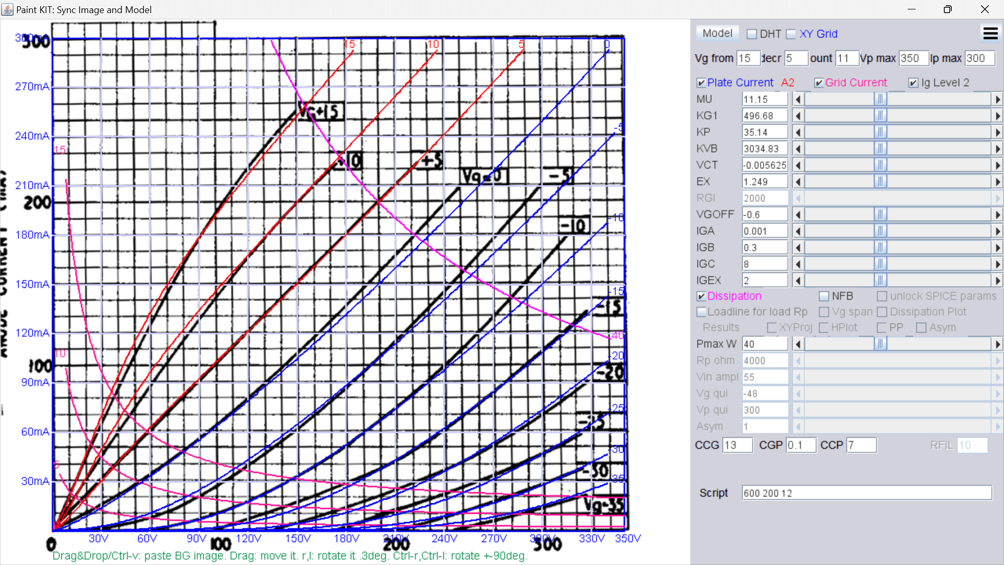Click the CCP input field

click(862, 445)
